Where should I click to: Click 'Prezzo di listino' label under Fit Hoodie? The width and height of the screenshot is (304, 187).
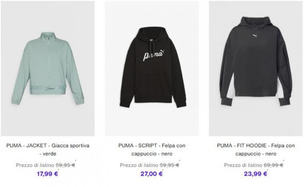coord(243,165)
